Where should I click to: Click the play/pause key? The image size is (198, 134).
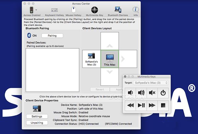tap(141, 105)
